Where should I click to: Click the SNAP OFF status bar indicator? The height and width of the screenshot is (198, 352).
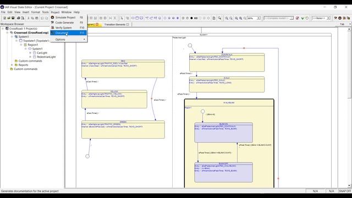[345, 191]
